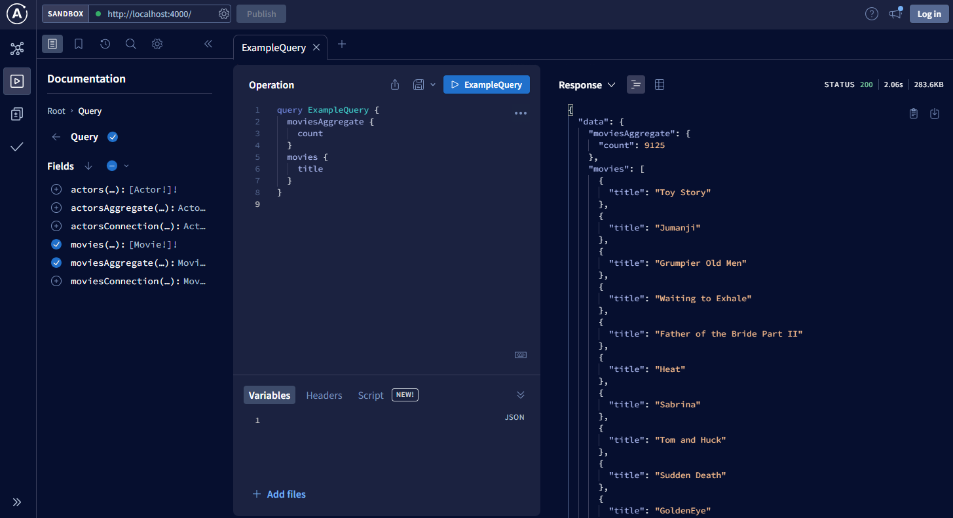Uncheck the movies field checkbox
953x518 pixels.
56,244
